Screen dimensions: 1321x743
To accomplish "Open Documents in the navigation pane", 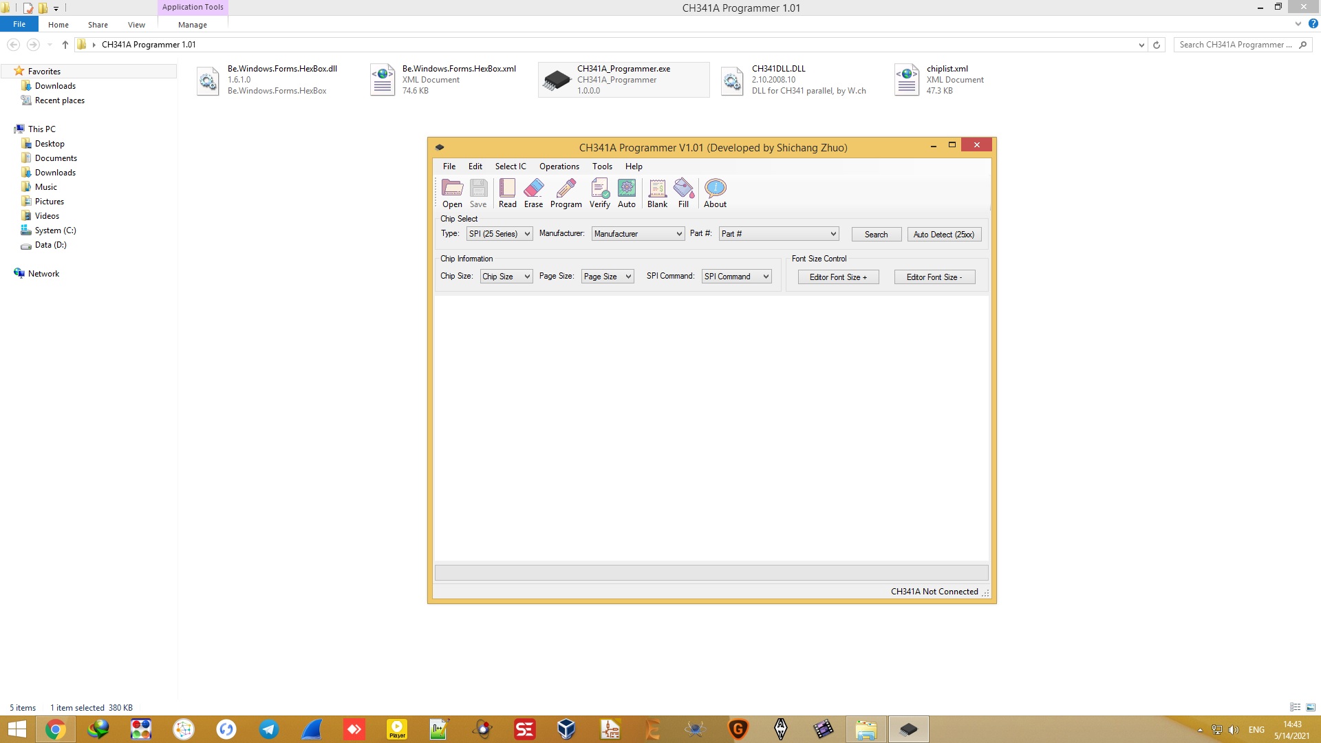I will [56, 158].
